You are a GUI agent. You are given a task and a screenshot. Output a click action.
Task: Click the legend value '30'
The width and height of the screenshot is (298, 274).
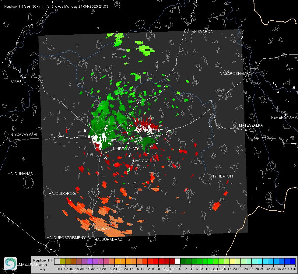pos(262,269)
